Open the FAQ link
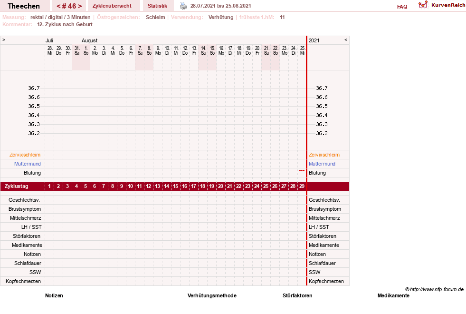This screenshot has height=314, width=466. tap(402, 7)
